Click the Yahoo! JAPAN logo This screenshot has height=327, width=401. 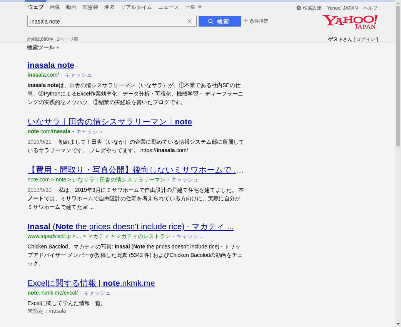click(x=350, y=22)
